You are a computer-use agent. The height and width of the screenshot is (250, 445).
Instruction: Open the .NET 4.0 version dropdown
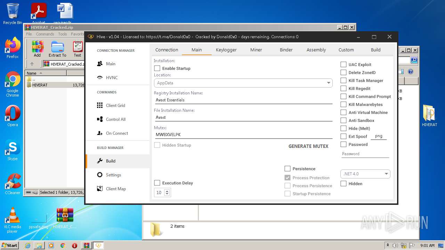click(x=365, y=174)
